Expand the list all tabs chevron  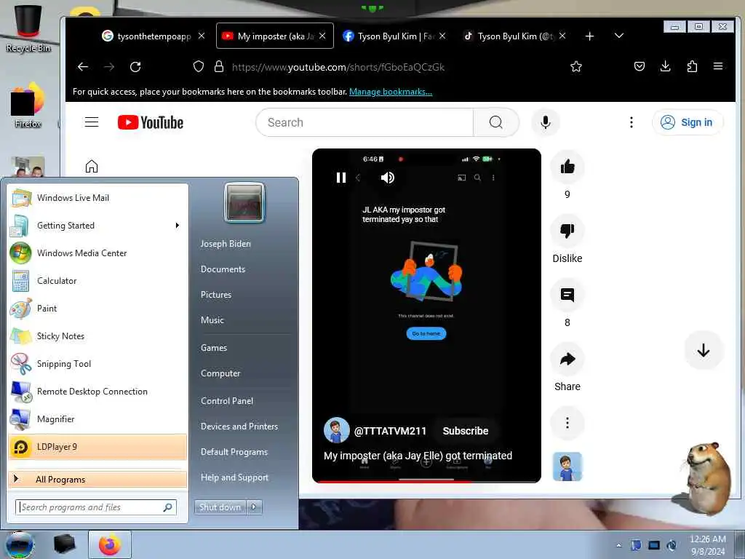(x=618, y=36)
